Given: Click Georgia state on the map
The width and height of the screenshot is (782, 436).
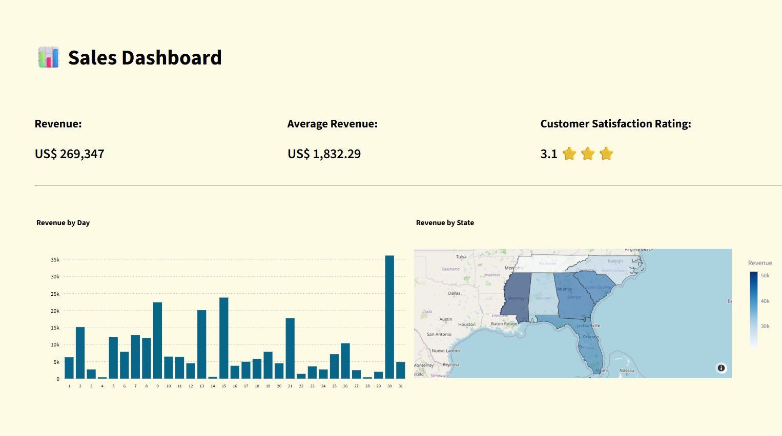Looking at the screenshot, I should point(574,297).
